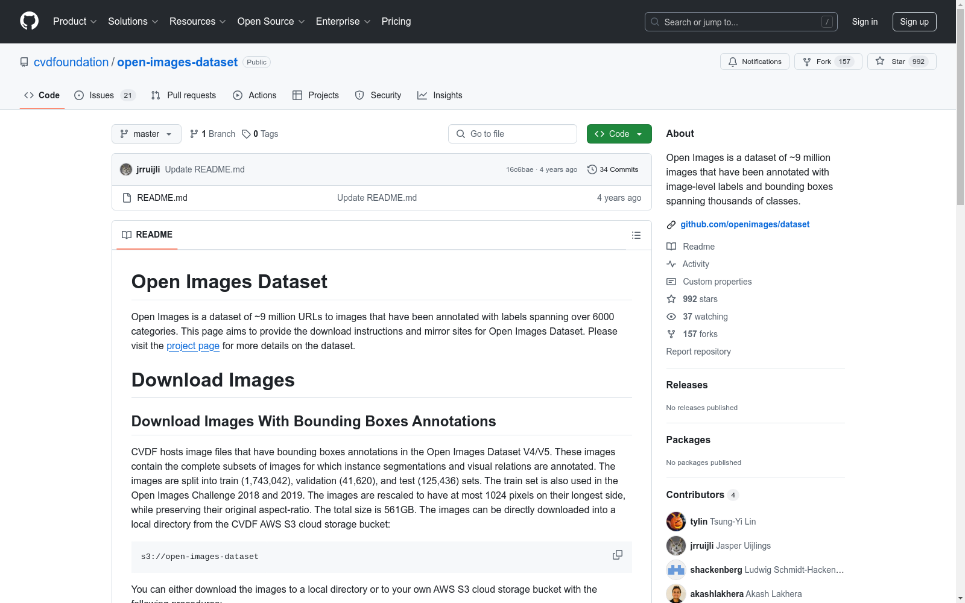Viewport: 965px width, 603px height.
Task: Click the pulse icon beside Activity
Action: (x=671, y=264)
